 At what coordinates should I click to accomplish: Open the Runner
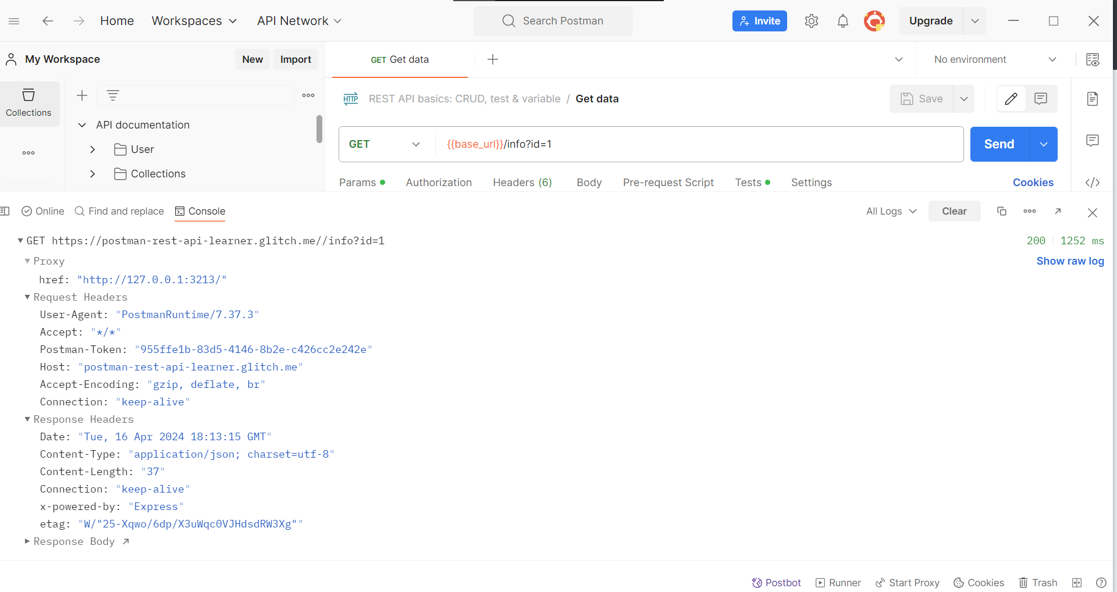tap(838, 583)
